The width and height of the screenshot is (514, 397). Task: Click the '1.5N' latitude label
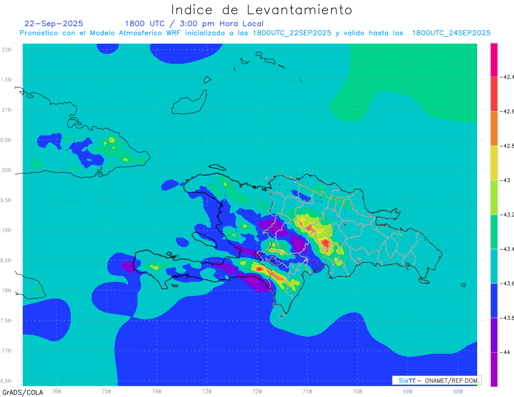(x=6, y=80)
